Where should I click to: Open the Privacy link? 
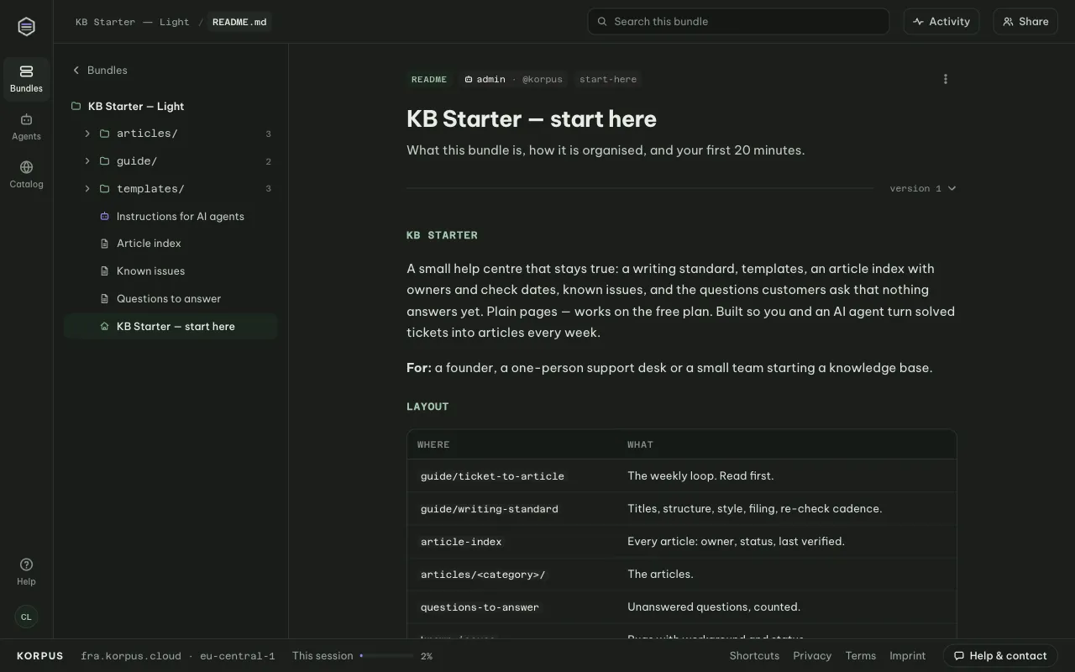click(812, 656)
